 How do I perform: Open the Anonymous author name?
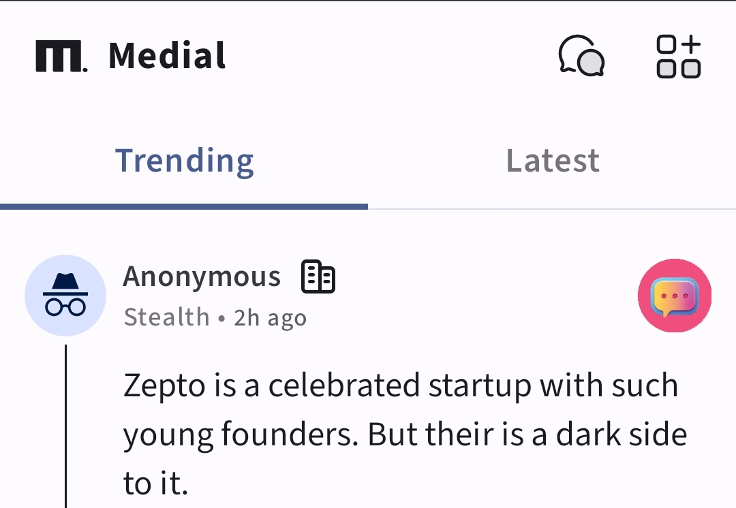tap(202, 277)
